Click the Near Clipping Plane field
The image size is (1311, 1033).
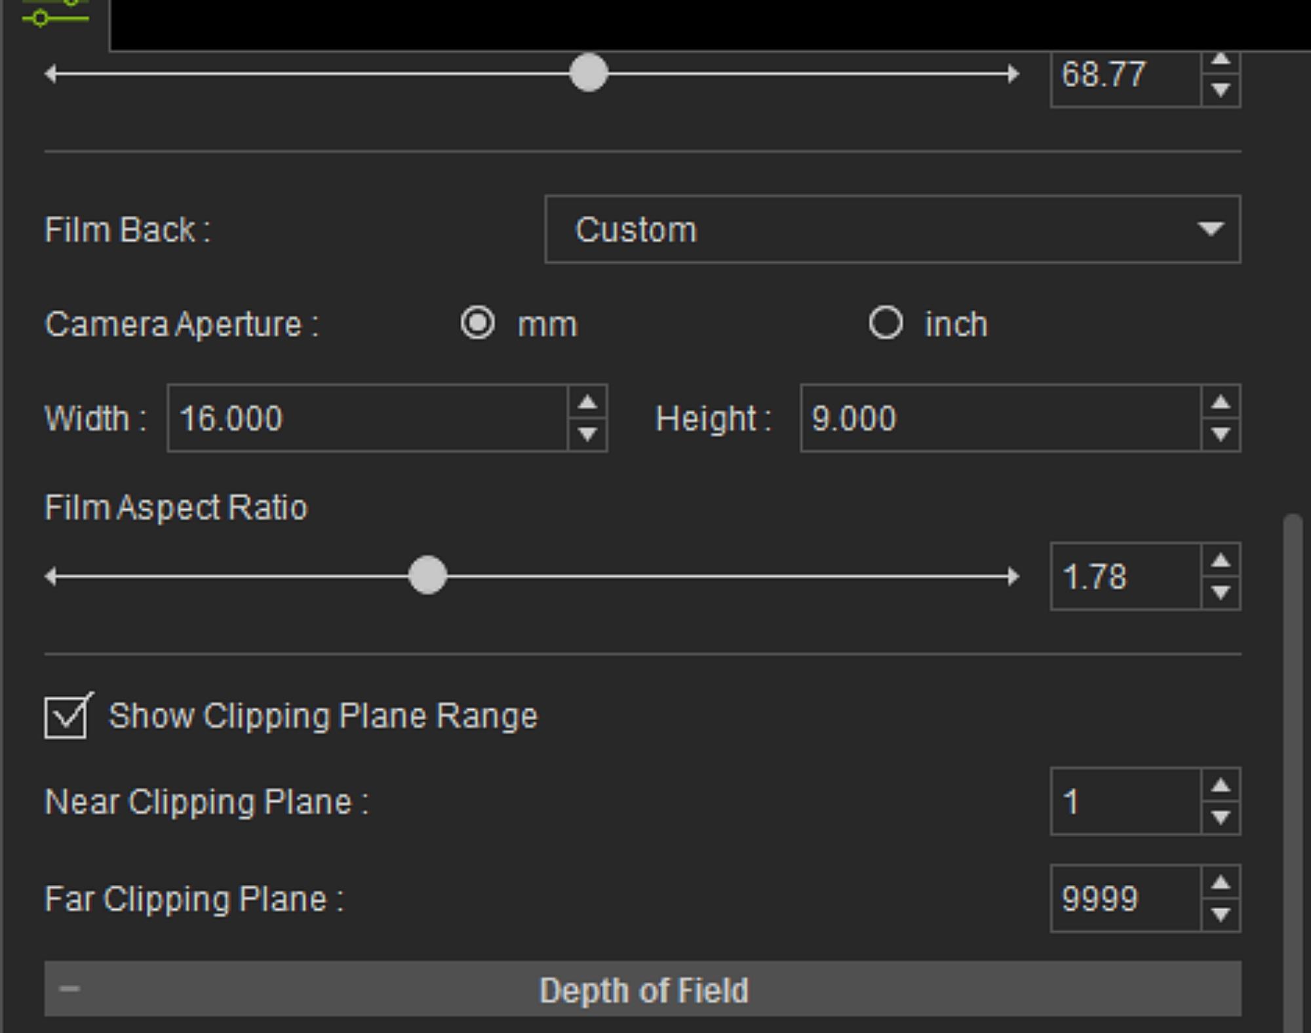(x=1125, y=801)
